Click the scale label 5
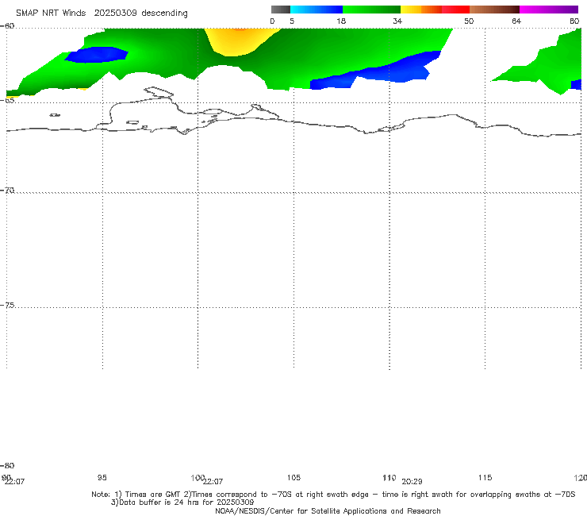This screenshot has height=516, width=587. (x=292, y=21)
